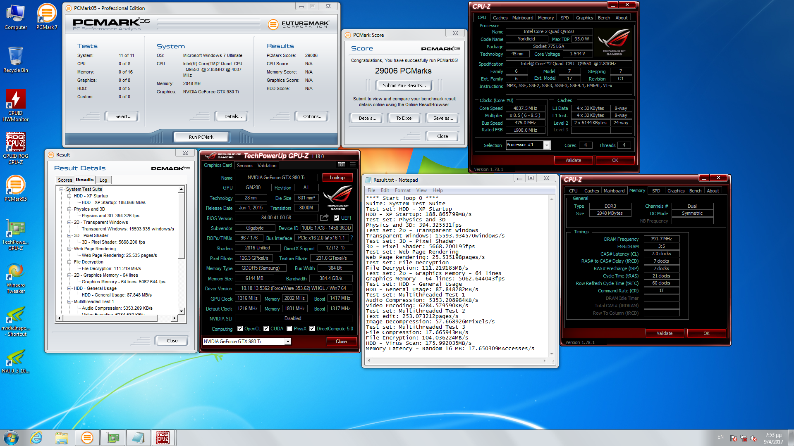The width and height of the screenshot is (794, 446).
Task: Toggle the PhysX checkbox
Action: point(289,329)
